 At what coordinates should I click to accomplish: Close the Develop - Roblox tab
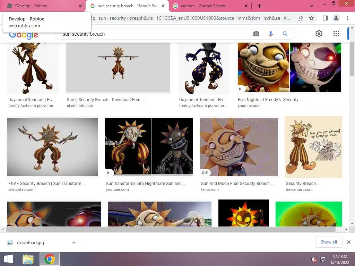pyautogui.click(x=80, y=6)
